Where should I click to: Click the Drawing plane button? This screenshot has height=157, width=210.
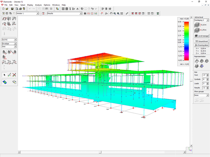pyautogui.click(x=202, y=45)
